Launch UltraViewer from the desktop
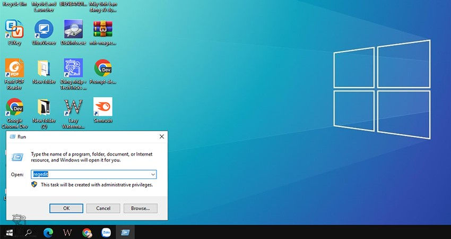Viewport: 451px width, 239px height. pos(44,32)
